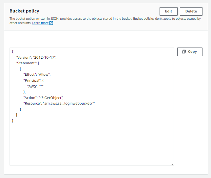Click the "AWS": "*" line
This screenshot has width=211, height=178.
(x=35, y=86)
